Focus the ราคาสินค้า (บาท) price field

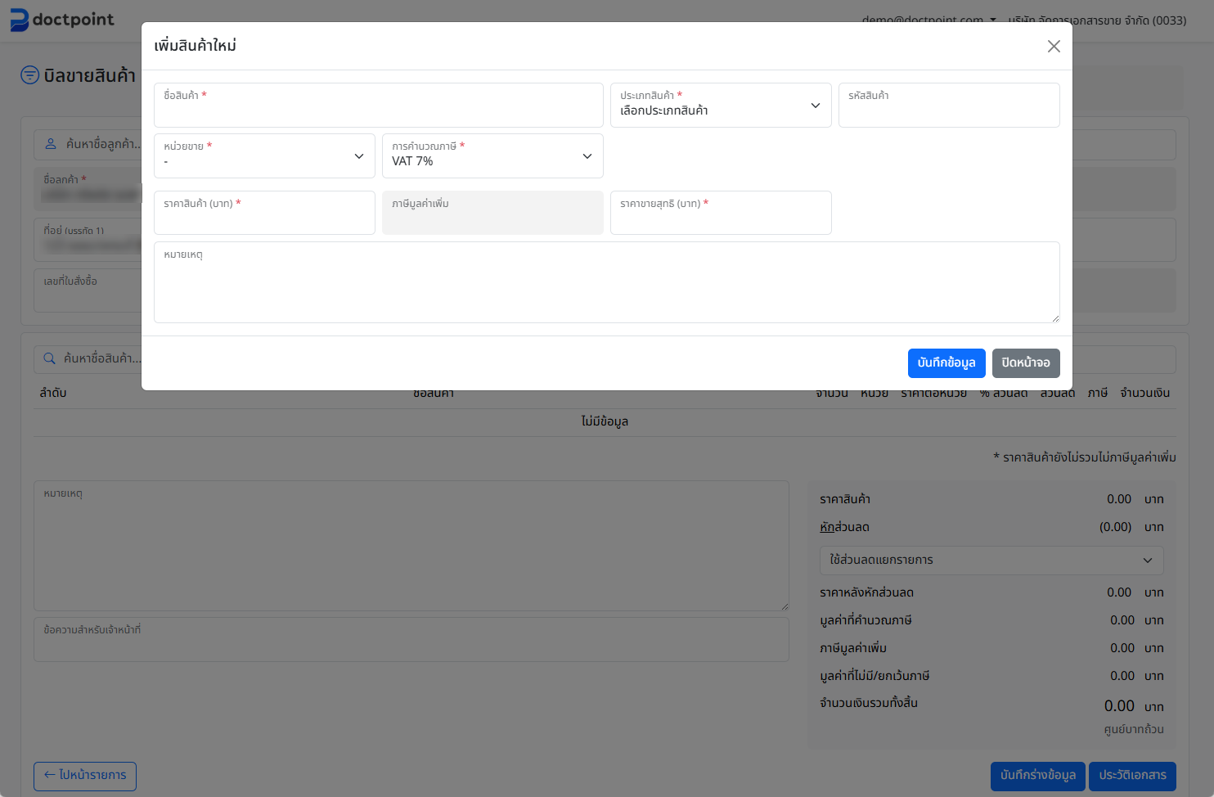(x=264, y=218)
